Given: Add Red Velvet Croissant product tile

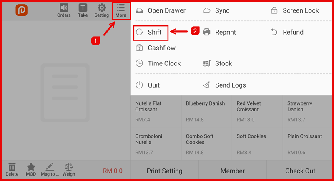Looking at the screenshot, I should pos(257,111).
